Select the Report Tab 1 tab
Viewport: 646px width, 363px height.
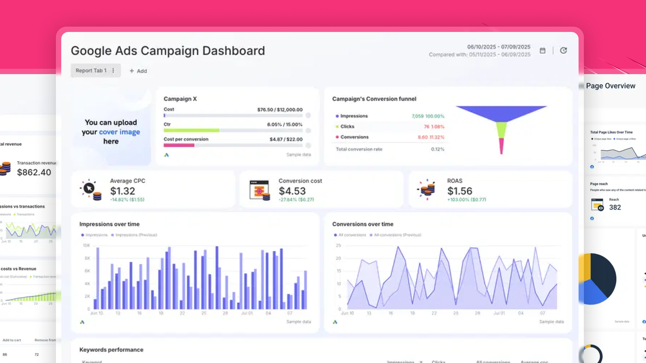91,70
